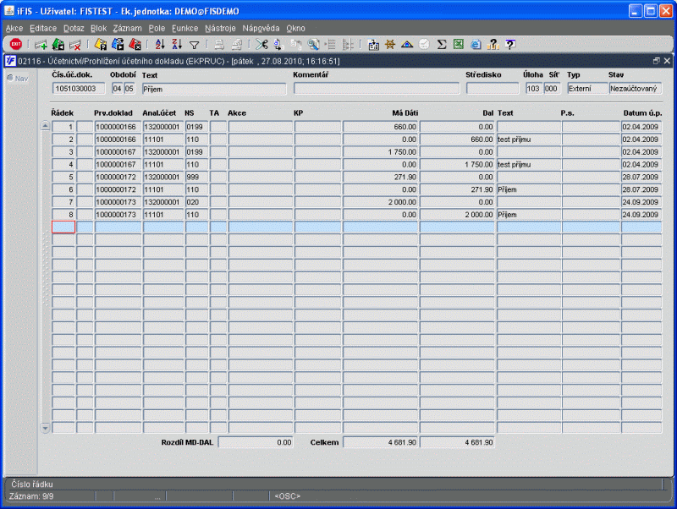Click the insert new record icon
This screenshot has width=677, height=509.
point(41,45)
